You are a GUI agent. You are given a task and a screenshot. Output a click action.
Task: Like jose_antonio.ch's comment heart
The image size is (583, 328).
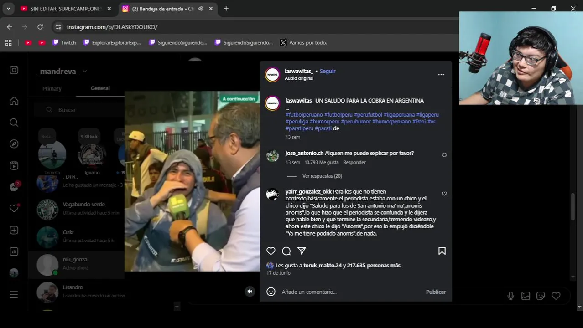pyautogui.click(x=444, y=155)
